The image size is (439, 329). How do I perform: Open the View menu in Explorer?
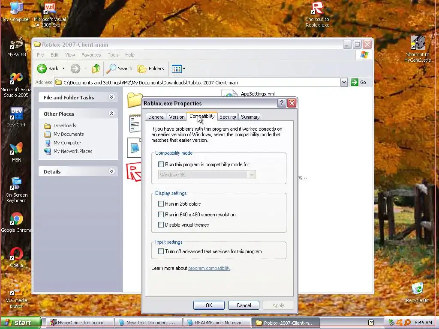tap(70, 55)
